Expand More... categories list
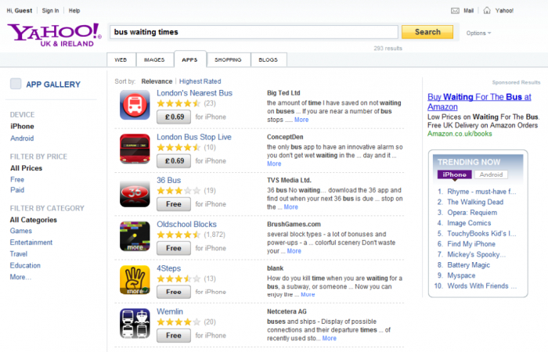This screenshot has width=548, height=352. click(x=20, y=277)
